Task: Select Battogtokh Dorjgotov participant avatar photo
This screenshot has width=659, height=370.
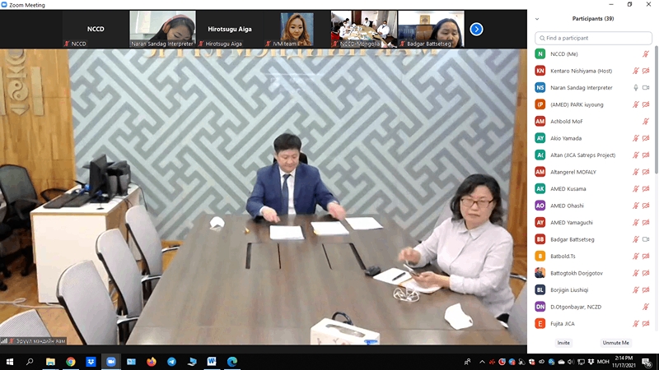Action: [x=540, y=273]
